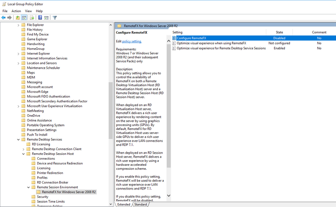
Task: Expand the Internet Explorer tree node
Action: point(18,54)
